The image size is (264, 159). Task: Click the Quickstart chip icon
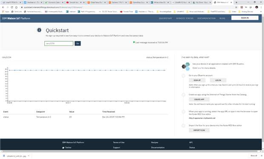pyautogui.click(x=39, y=30)
